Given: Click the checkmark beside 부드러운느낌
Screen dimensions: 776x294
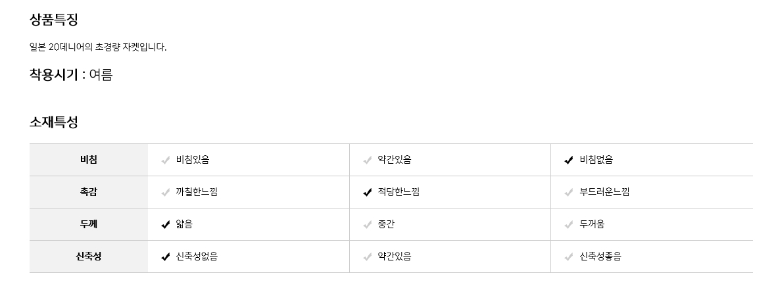Looking at the screenshot, I should tap(569, 192).
